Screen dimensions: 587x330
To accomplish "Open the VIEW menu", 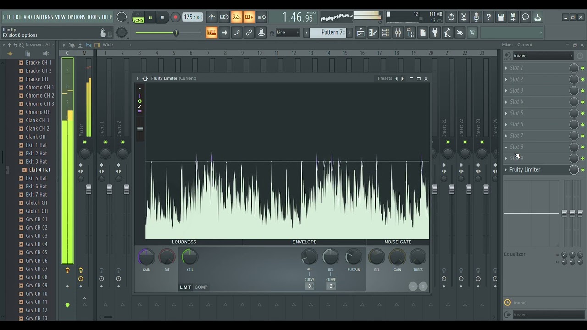I will pyautogui.click(x=60, y=17).
